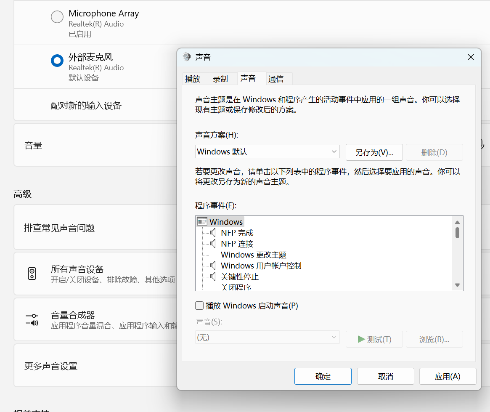
Task: Open the 声音(S) (无) dropdown
Action: (x=268, y=337)
